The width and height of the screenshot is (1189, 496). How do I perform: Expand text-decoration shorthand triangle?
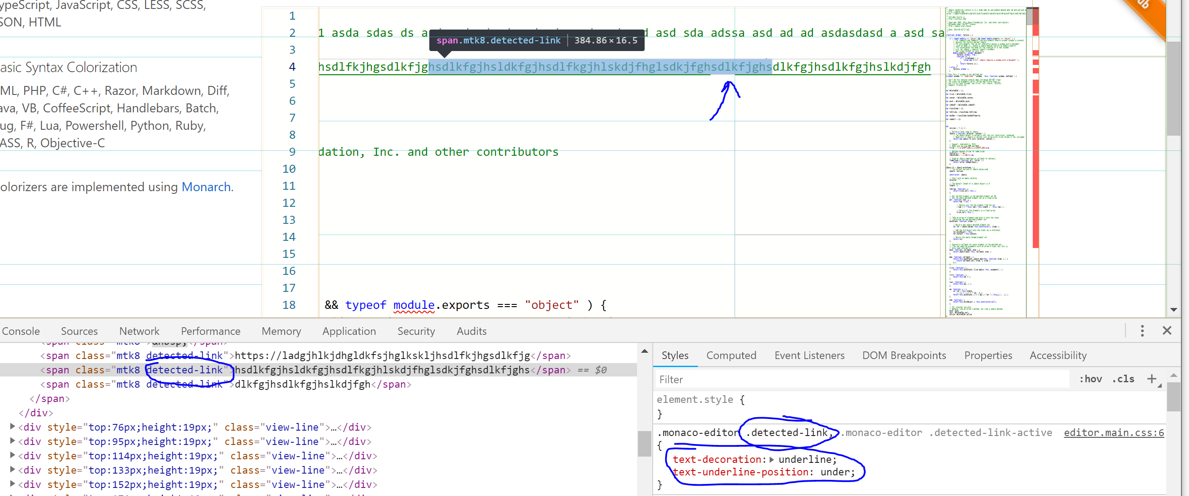tap(771, 459)
